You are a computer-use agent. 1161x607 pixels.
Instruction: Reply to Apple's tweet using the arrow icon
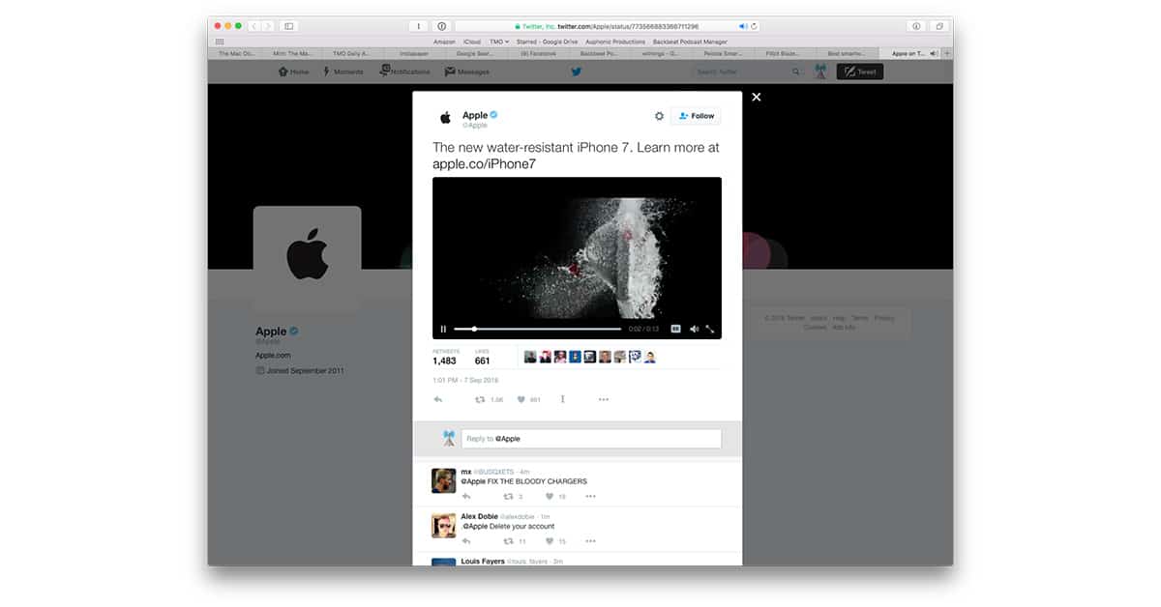[x=438, y=399]
